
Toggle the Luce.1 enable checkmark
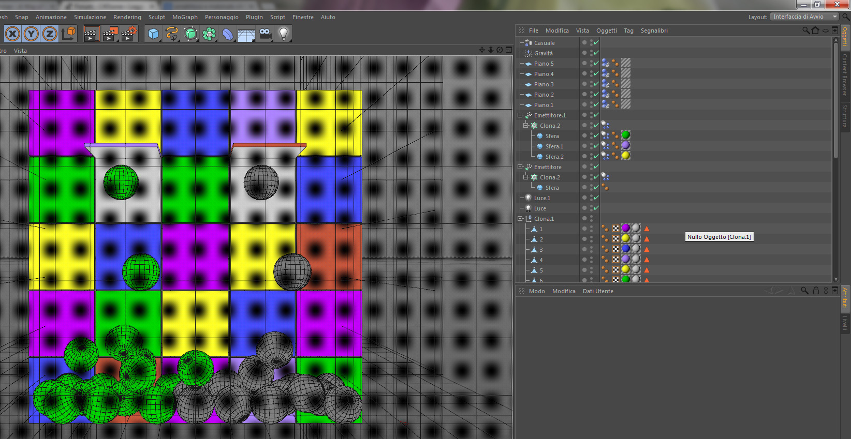(x=596, y=198)
